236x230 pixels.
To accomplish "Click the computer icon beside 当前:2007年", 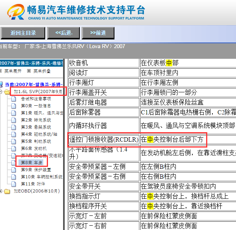I will point(1,84).
